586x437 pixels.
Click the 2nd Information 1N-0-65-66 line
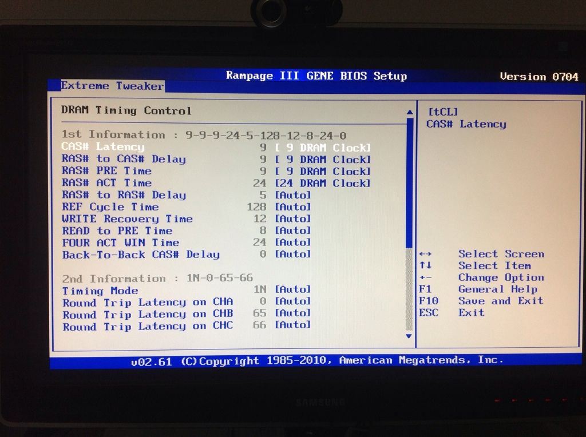click(x=158, y=278)
